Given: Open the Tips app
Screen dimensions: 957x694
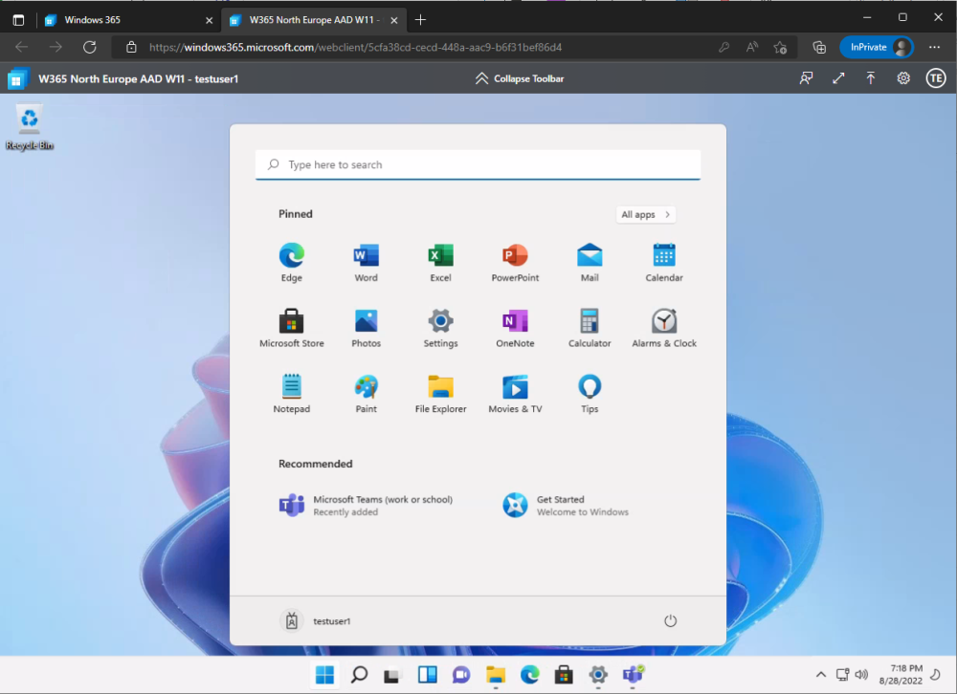Looking at the screenshot, I should click(x=589, y=394).
